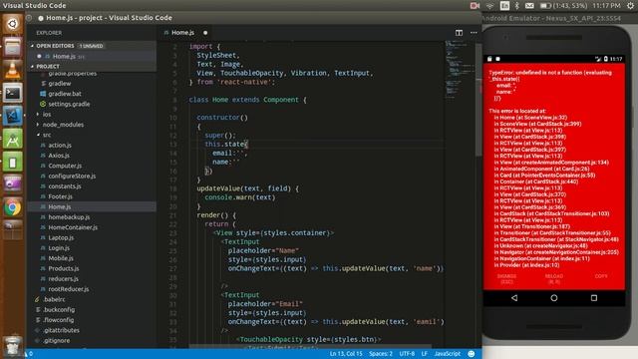This screenshot has height=359, width=638.
Task: Open constants.js file
Action: tap(65, 186)
